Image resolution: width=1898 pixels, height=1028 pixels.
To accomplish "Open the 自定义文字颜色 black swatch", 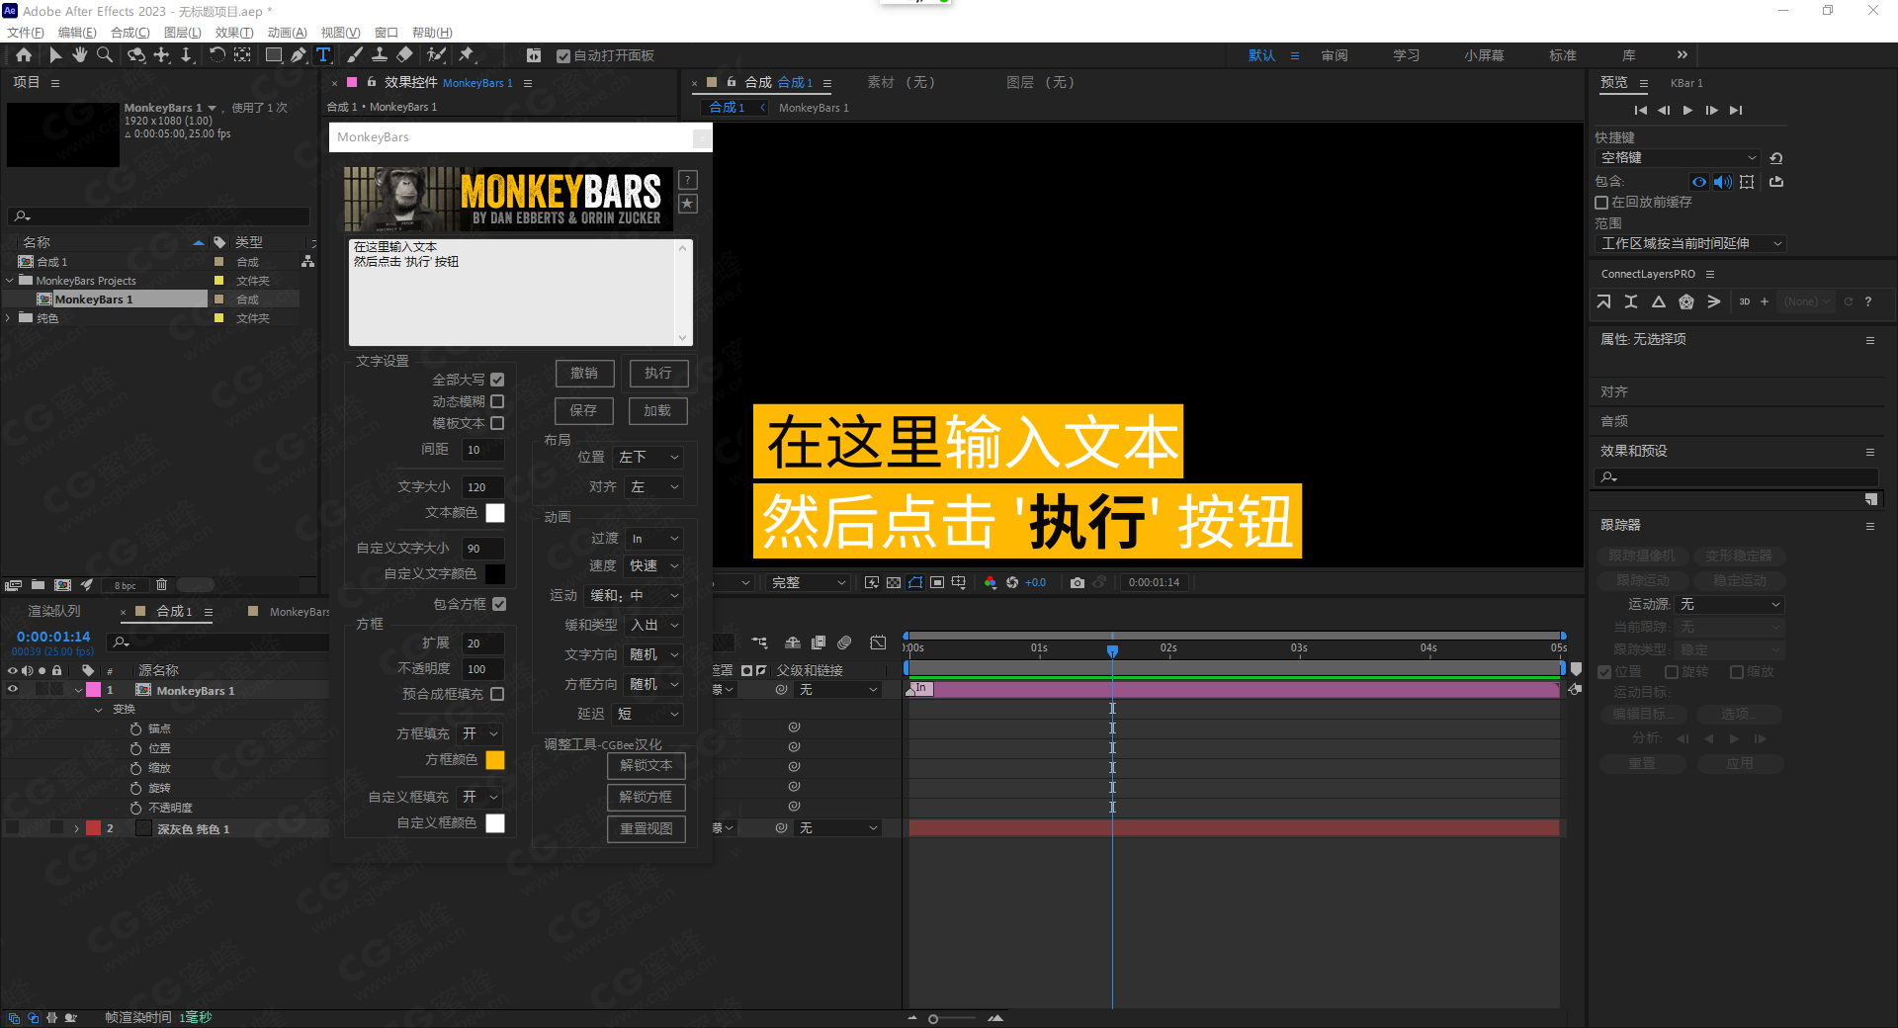I will pyautogui.click(x=495, y=574).
